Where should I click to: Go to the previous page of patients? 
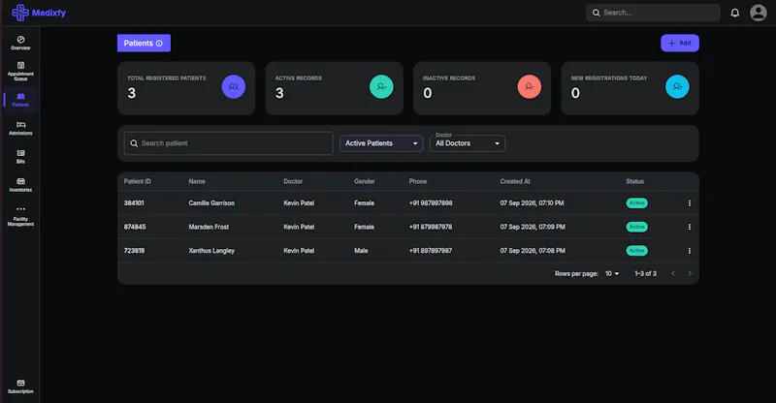click(673, 273)
